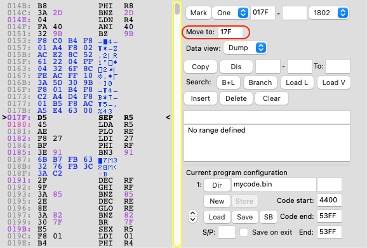367x248 pixels.
Task: Select line 0182 LDI 27
Action: click(x=70, y=138)
